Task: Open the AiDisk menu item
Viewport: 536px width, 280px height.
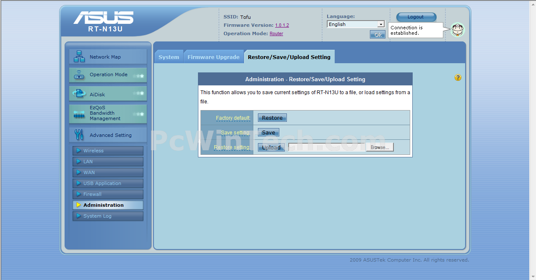Action: tap(108, 94)
